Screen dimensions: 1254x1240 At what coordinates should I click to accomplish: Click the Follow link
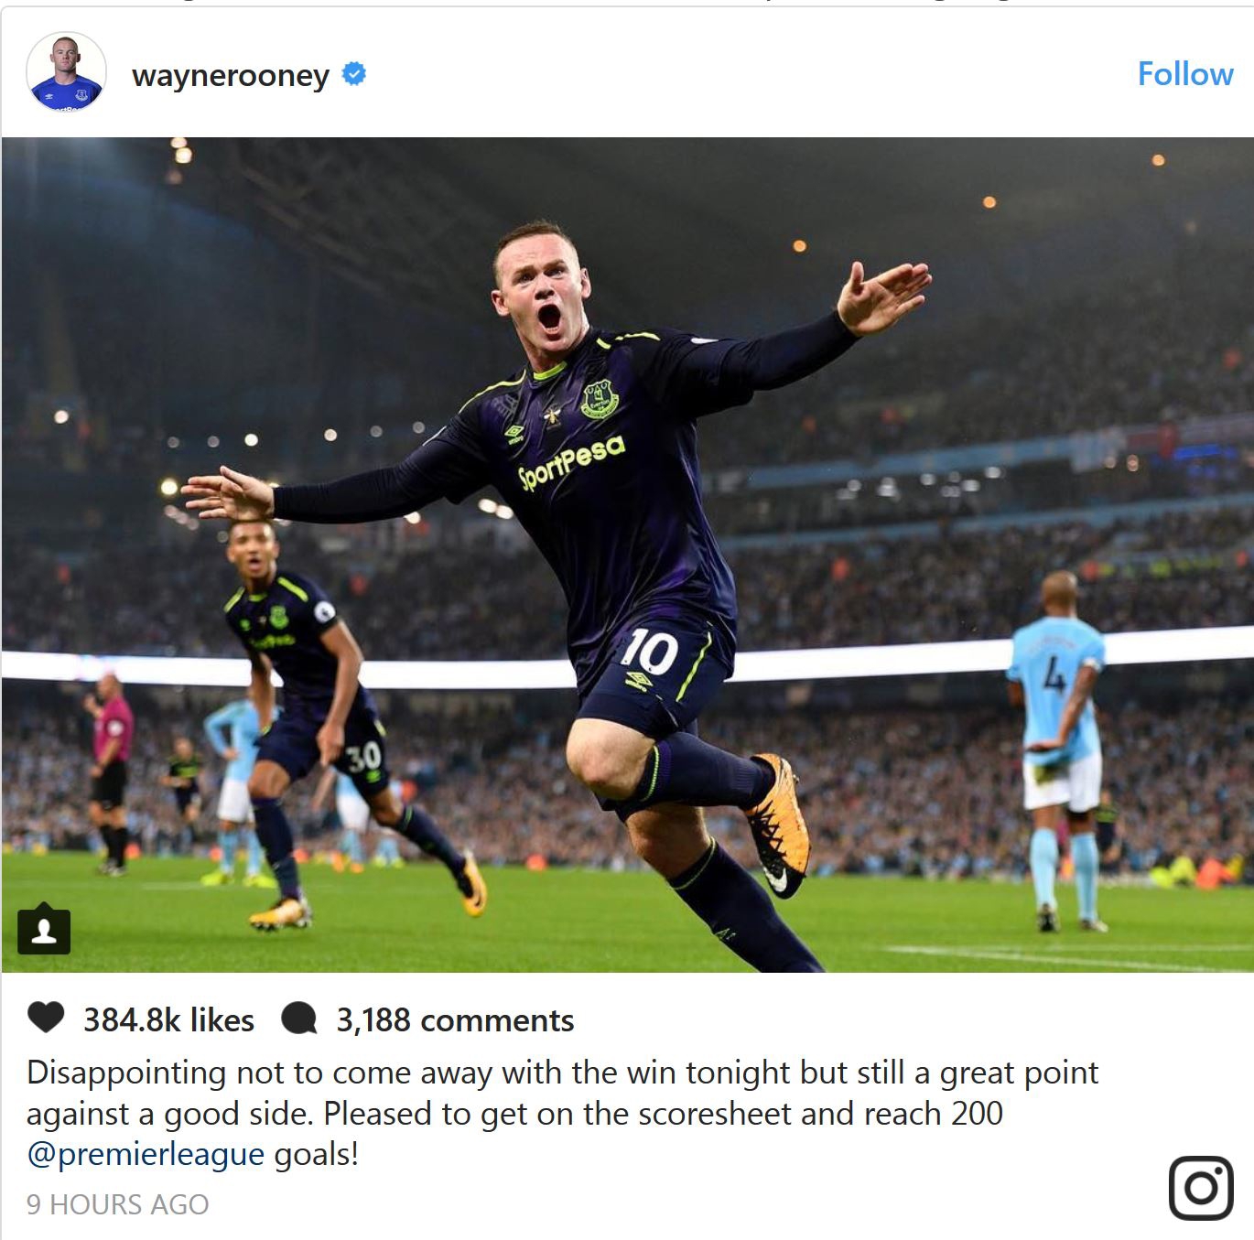(1184, 74)
